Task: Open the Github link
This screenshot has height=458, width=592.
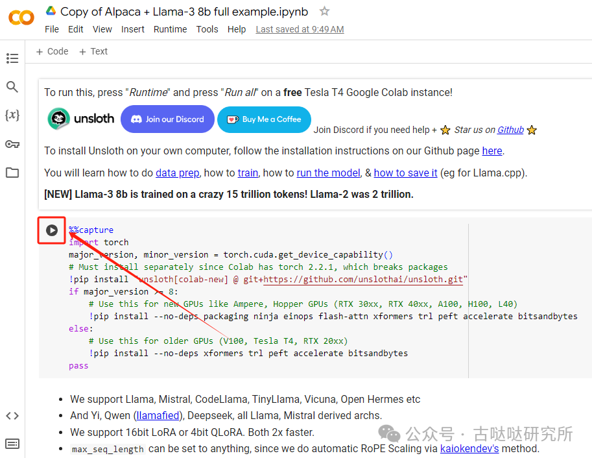Action: (510, 130)
